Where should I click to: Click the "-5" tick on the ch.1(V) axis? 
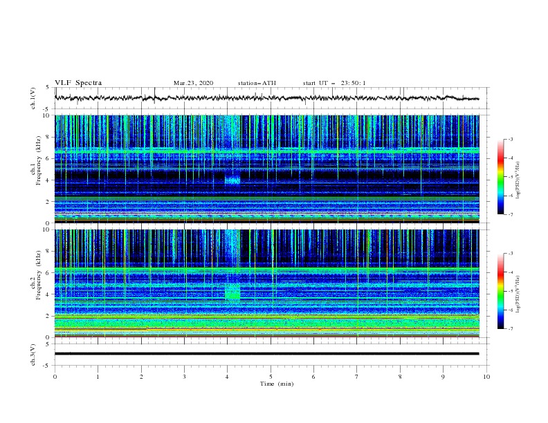(47, 109)
